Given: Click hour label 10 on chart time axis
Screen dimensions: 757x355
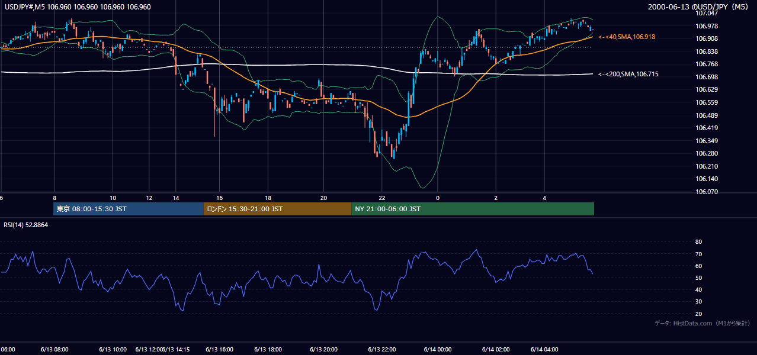Looking at the screenshot, I should pos(113,198).
